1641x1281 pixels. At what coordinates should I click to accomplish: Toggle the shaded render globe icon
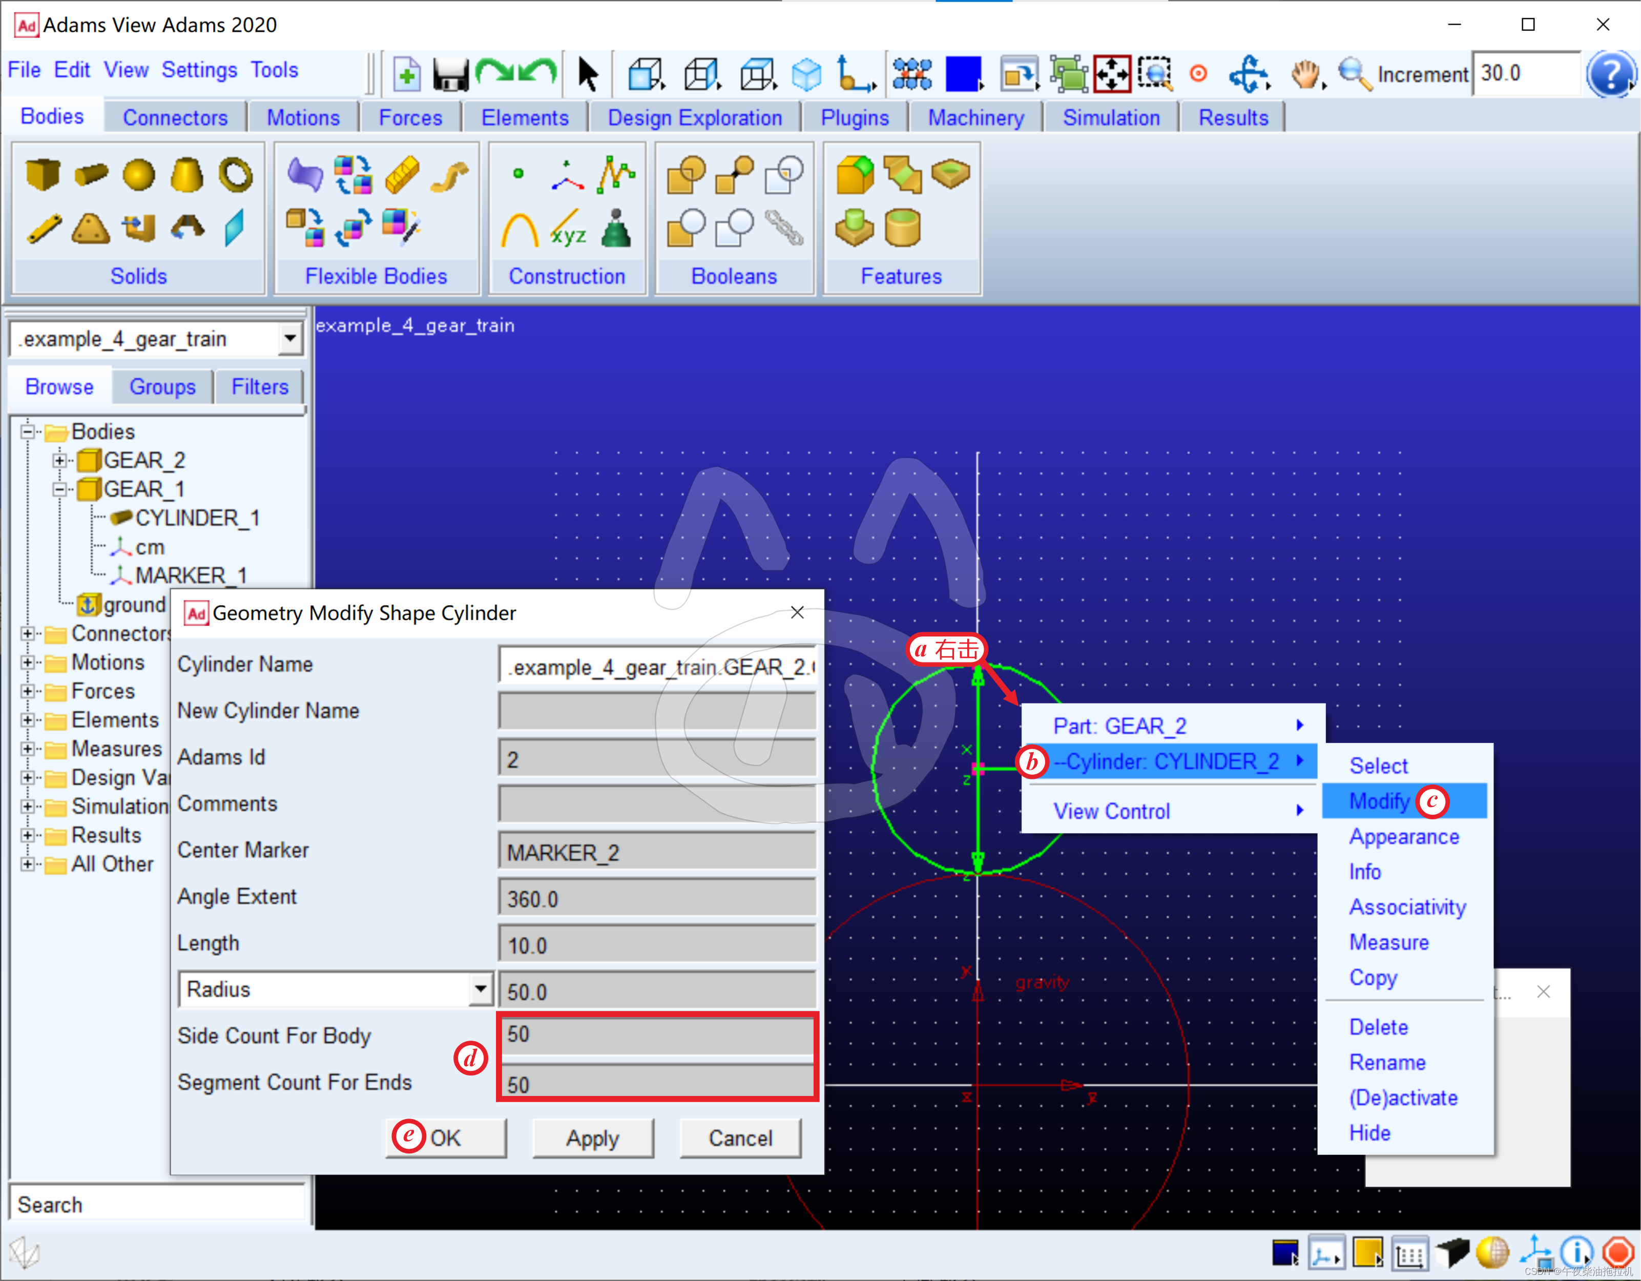(1493, 1252)
